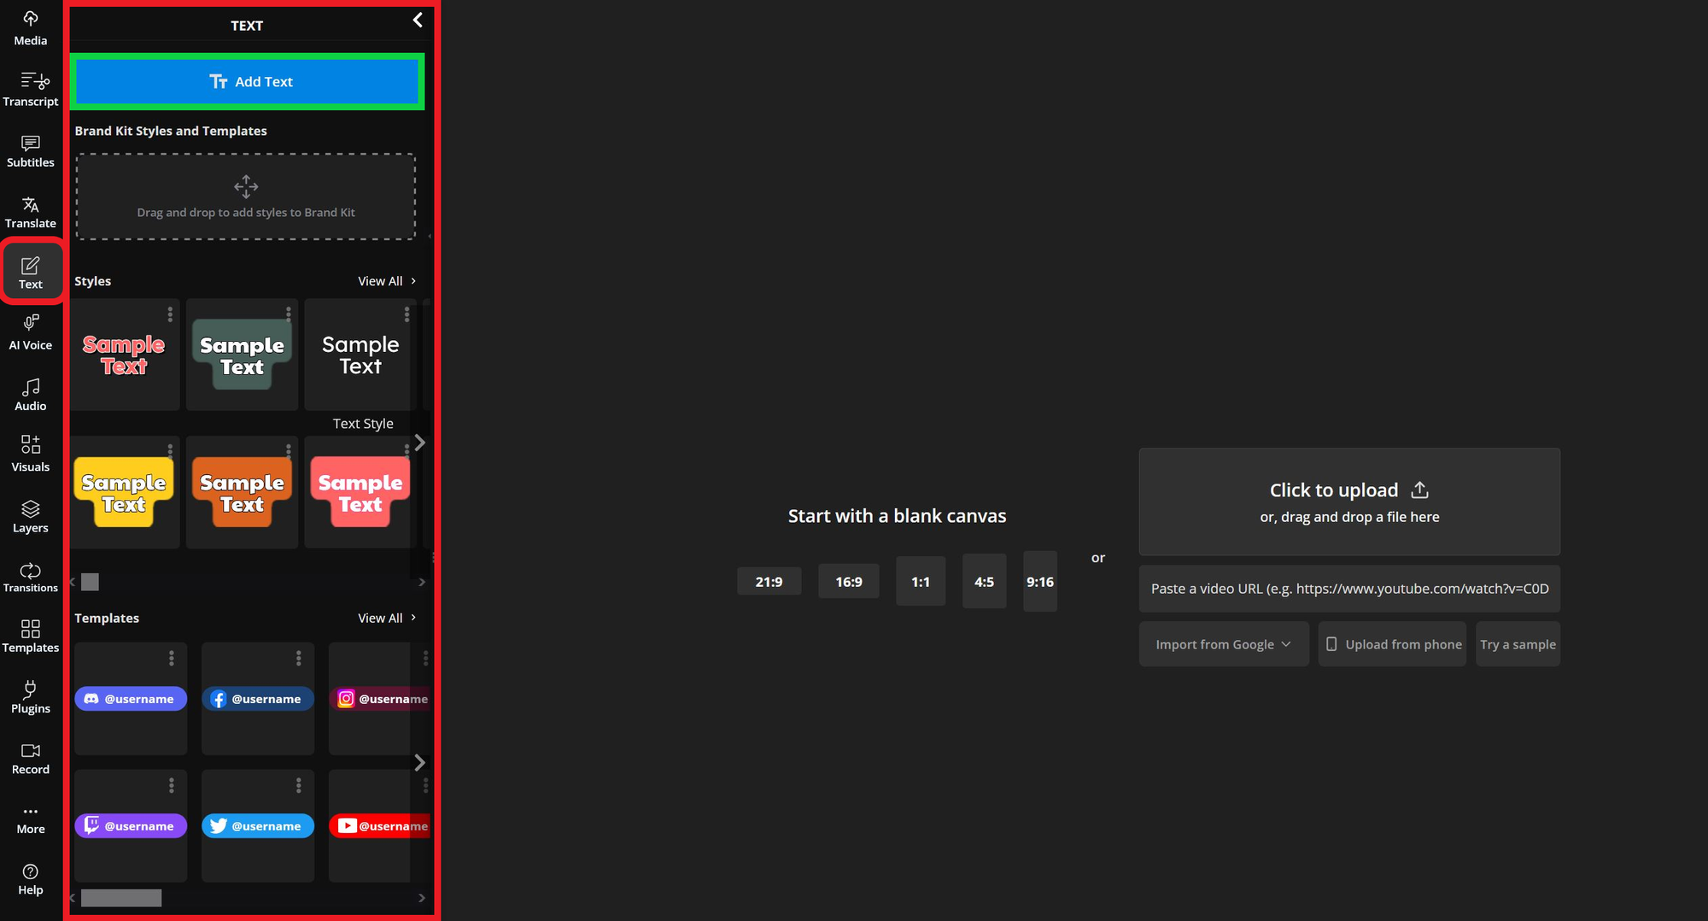Open options menu on red Sample Text style

click(x=170, y=314)
